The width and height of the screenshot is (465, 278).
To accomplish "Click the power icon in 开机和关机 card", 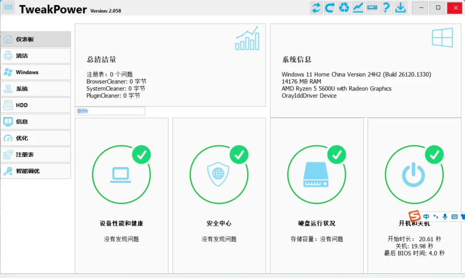I will (413, 175).
